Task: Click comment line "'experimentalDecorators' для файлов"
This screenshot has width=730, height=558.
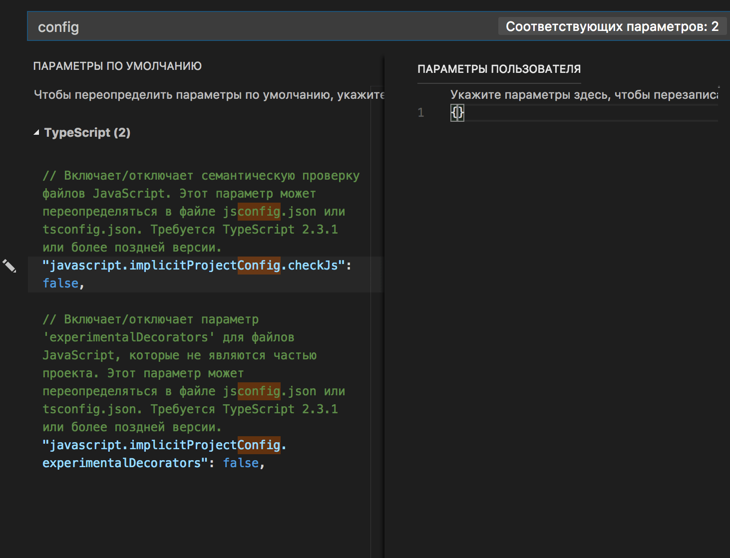Action: click(x=168, y=337)
